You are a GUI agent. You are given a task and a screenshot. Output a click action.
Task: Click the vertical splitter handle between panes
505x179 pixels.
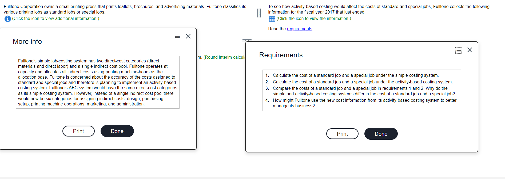[x=259, y=13]
